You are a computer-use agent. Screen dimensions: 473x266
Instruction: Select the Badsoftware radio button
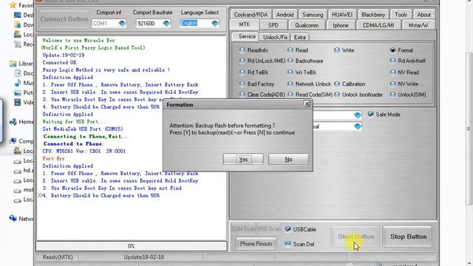click(290, 61)
